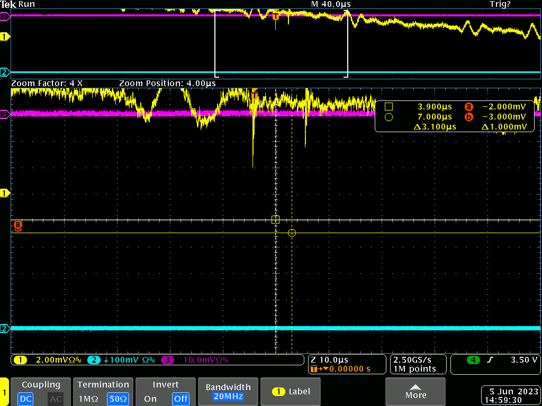Open the channel 1 Label menu

pos(291,392)
